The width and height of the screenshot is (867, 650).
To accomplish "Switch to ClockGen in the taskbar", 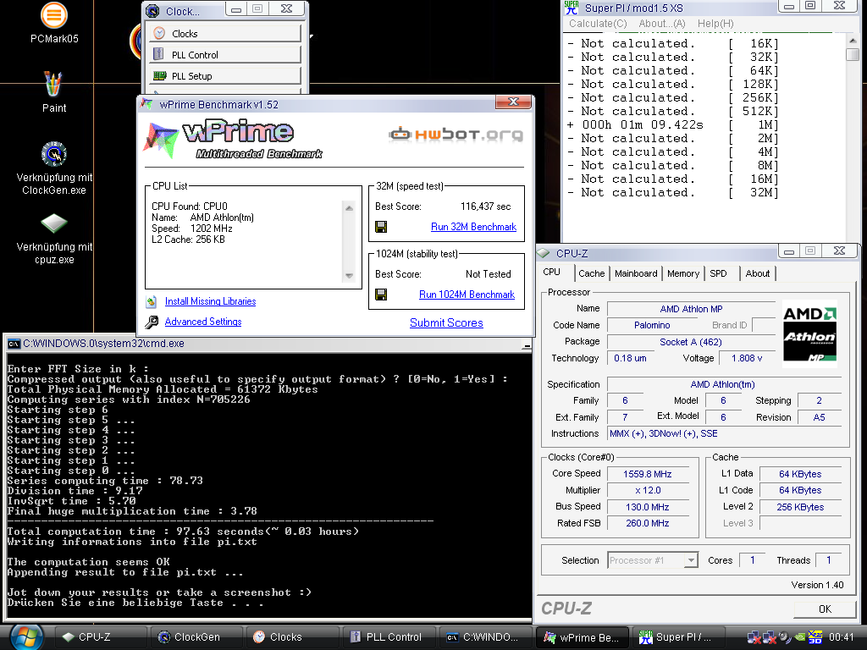I will click(x=197, y=637).
